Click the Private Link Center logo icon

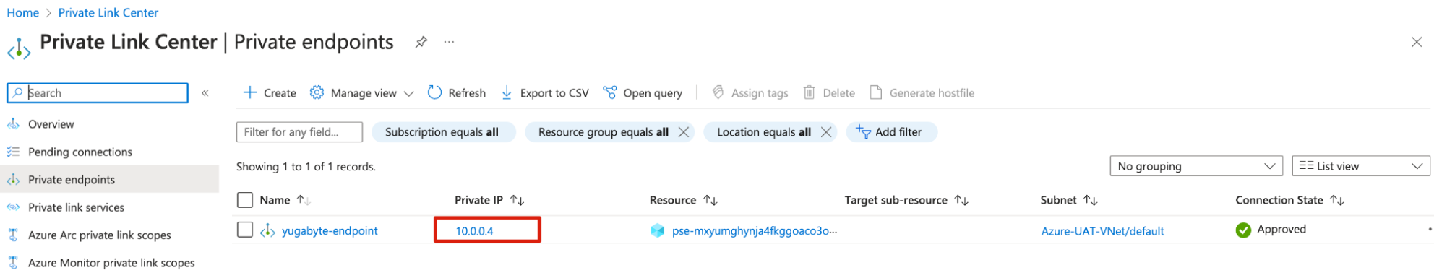point(19,49)
